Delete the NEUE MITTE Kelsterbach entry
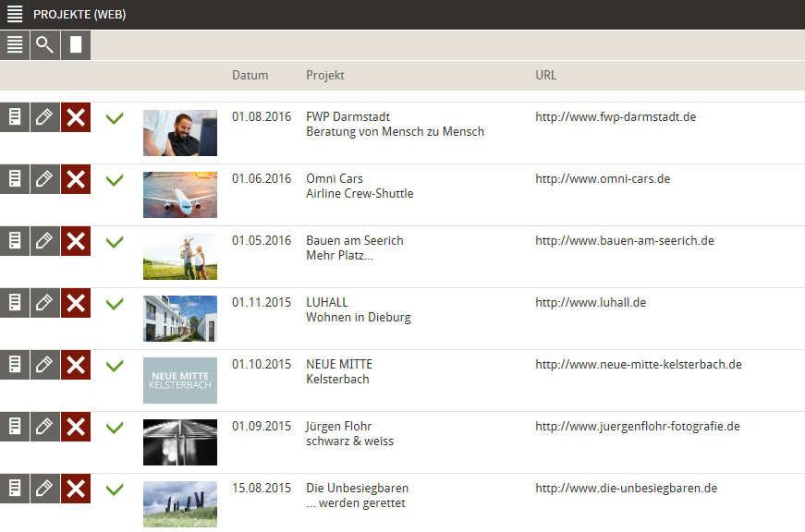 tap(76, 365)
